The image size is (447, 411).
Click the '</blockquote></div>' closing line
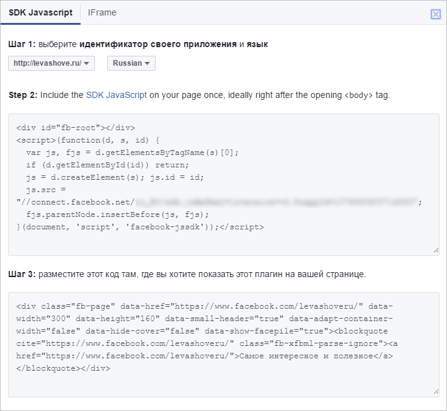coord(63,368)
